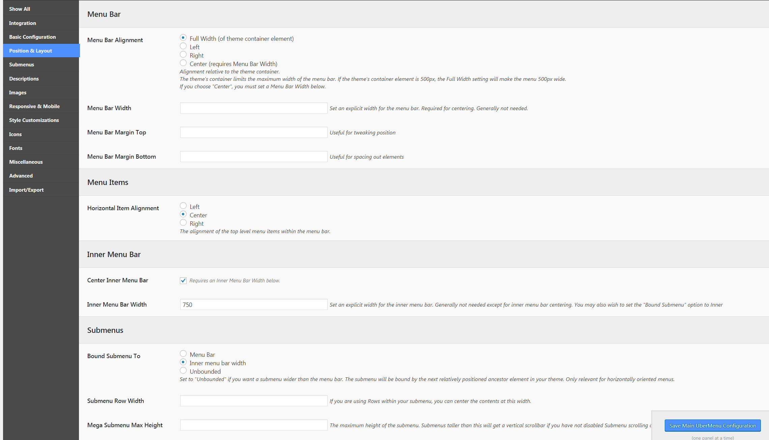Click Save Main UberMenu Configuration button

tap(712, 426)
